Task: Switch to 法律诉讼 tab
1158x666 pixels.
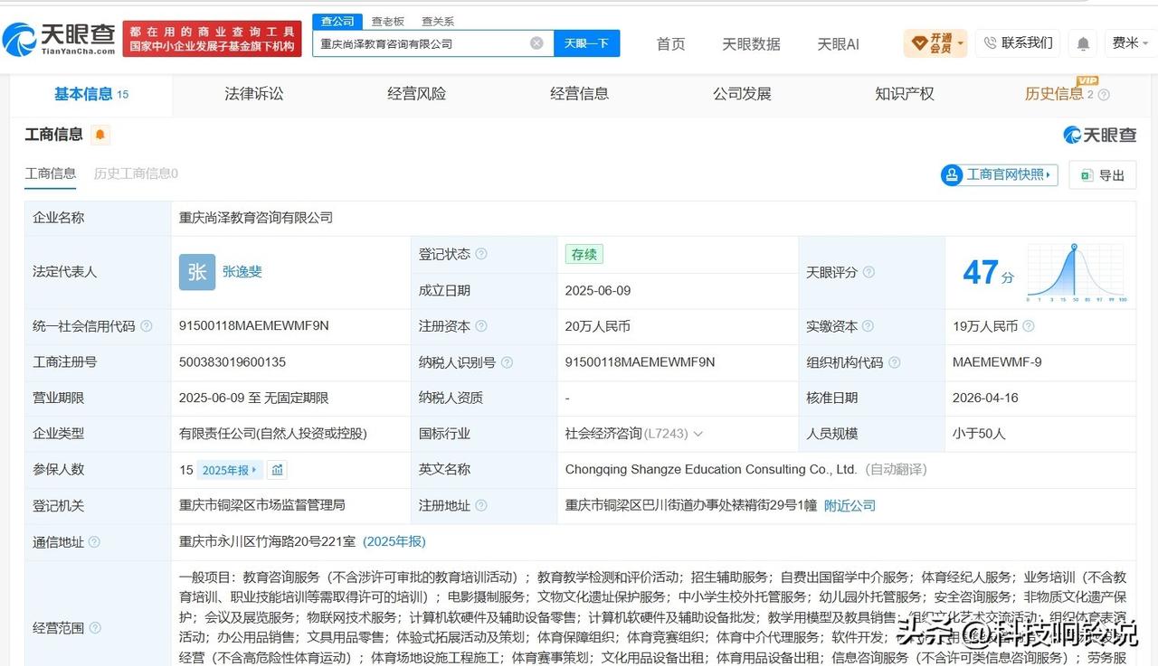Action: 254,94
